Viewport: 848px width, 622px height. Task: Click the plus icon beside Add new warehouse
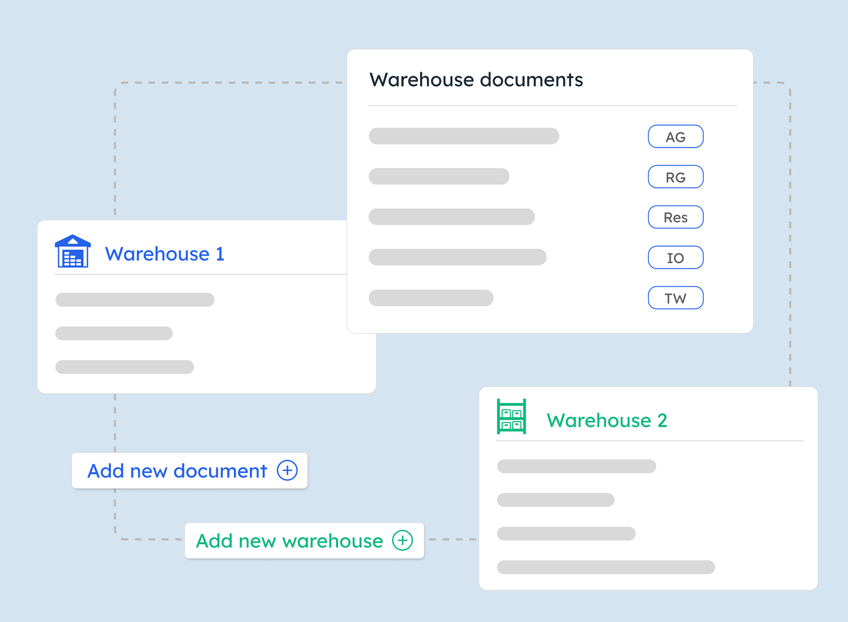[403, 541]
